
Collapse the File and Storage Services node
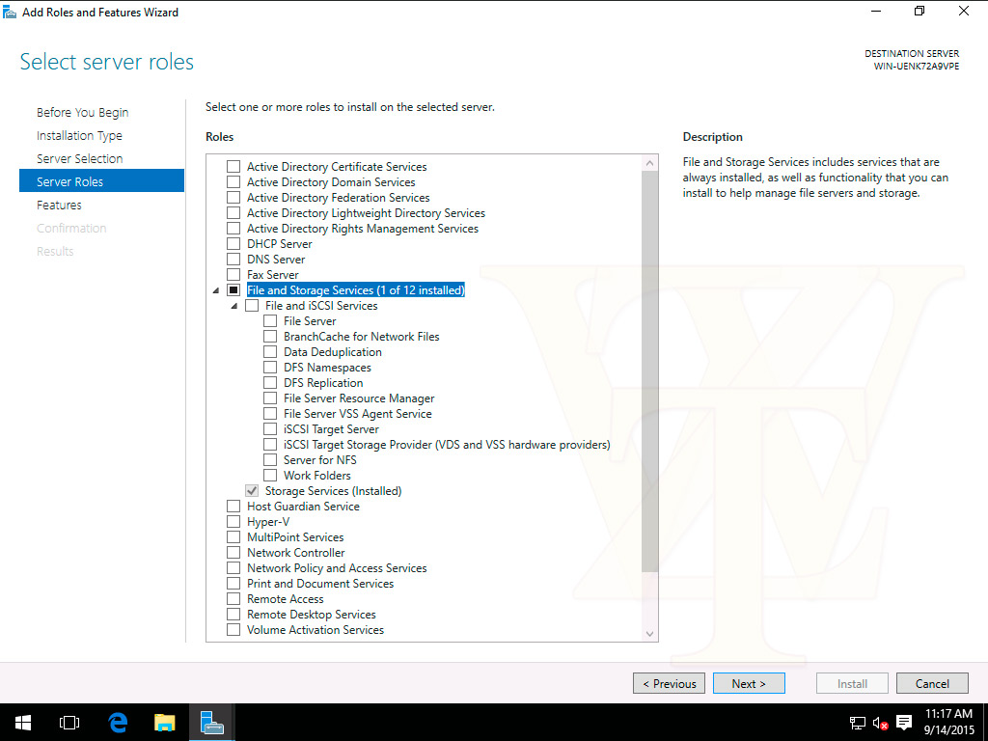[x=215, y=290]
